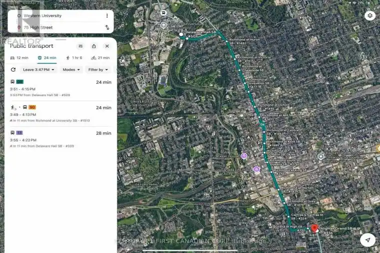The image size is (380, 253).
Task: Close the Public transport panel
Action: coord(107,46)
